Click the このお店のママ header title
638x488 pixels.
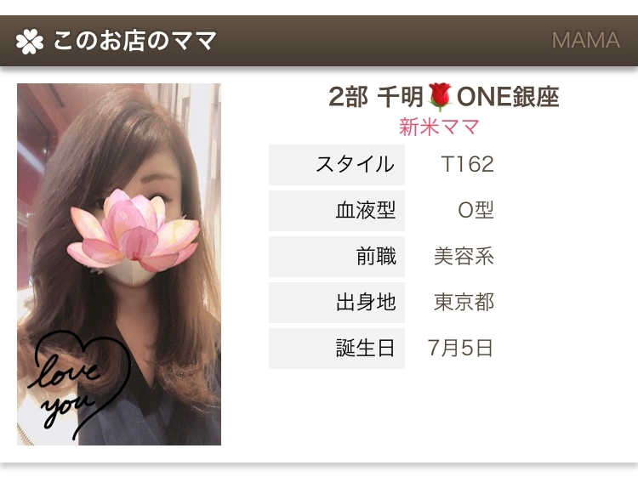click(134, 41)
